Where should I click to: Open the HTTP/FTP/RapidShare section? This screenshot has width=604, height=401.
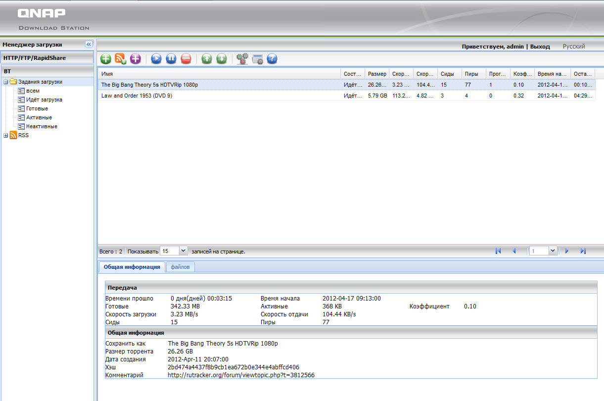pos(35,58)
